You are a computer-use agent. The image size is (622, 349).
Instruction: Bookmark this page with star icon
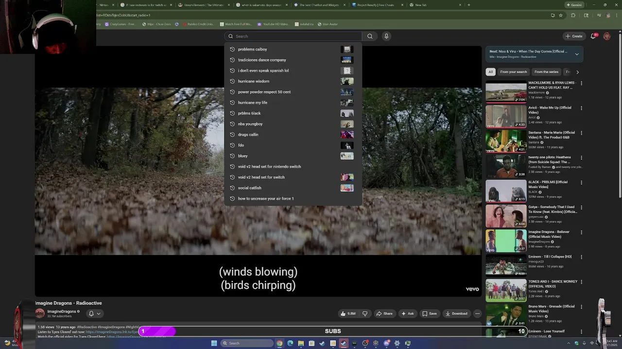coord(561,15)
